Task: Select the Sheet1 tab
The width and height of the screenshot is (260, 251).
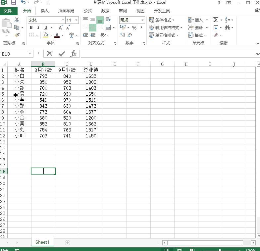Action: point(42,242)
